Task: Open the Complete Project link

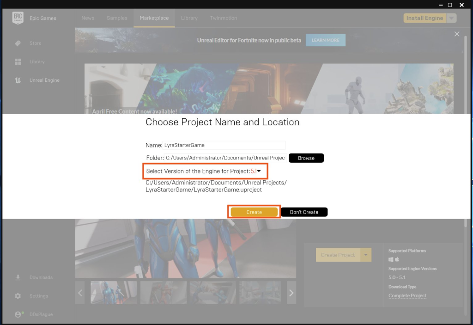Action: tap(407, 296)
